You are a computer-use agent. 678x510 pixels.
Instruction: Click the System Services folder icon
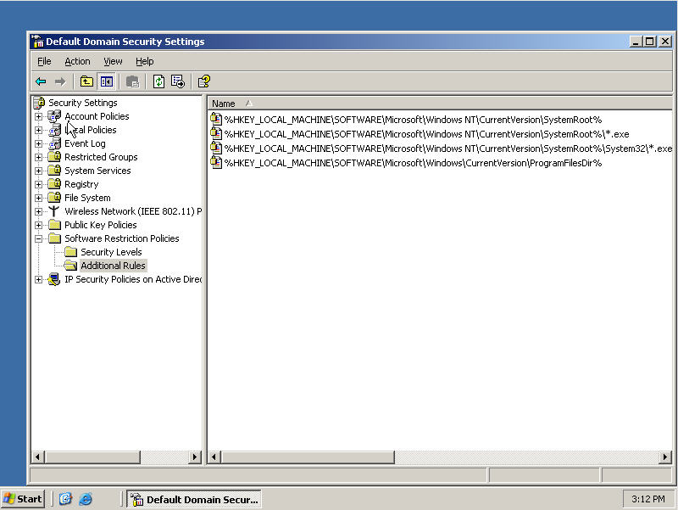click(54, 171)
